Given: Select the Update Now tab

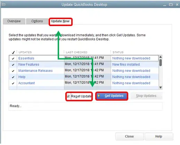Looking at the screenshot, I should pos(60,21).
